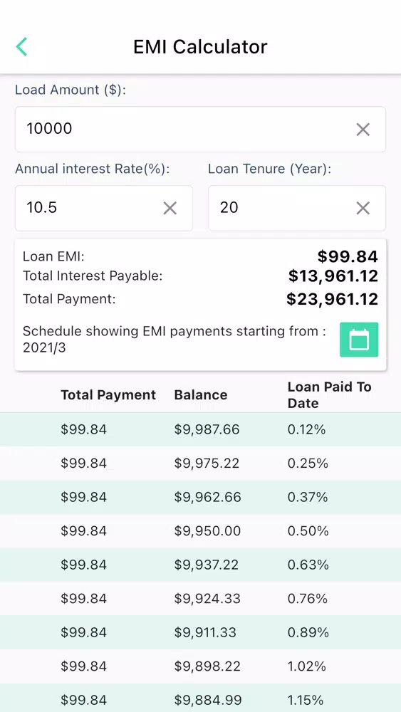
Task: Select the row showing 1.02% paid
Action: click(200, 666)
